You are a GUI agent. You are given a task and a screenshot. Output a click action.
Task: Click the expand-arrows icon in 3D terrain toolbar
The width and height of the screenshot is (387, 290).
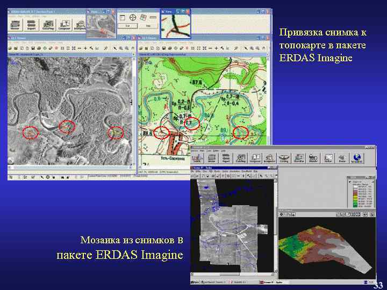[x=359, y=214]
